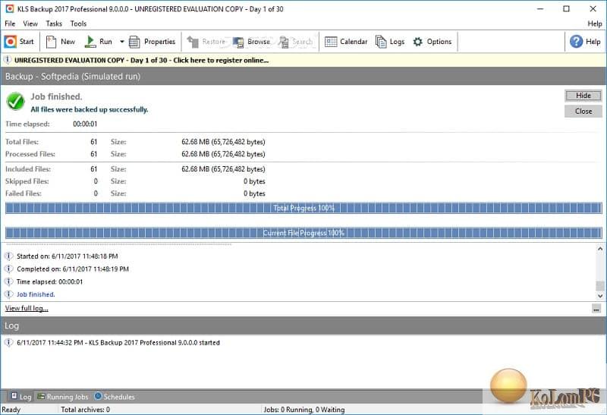This screenshot has width=607, height=415.
Task: Select 'Started on: 6/11/2017 11:48:18 PM' line
Action: coord(68,256)
